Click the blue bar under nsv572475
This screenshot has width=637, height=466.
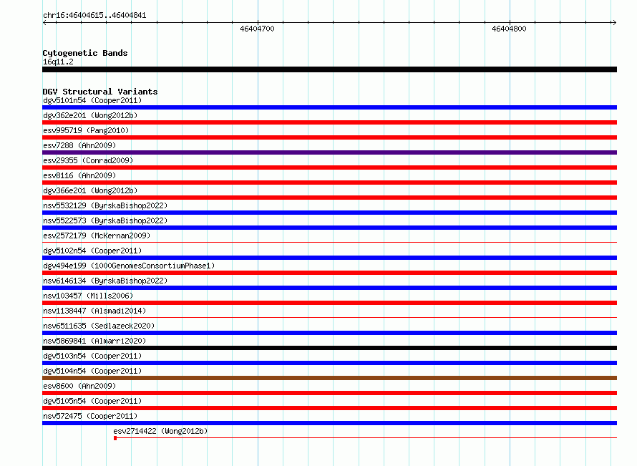(329, 423)
